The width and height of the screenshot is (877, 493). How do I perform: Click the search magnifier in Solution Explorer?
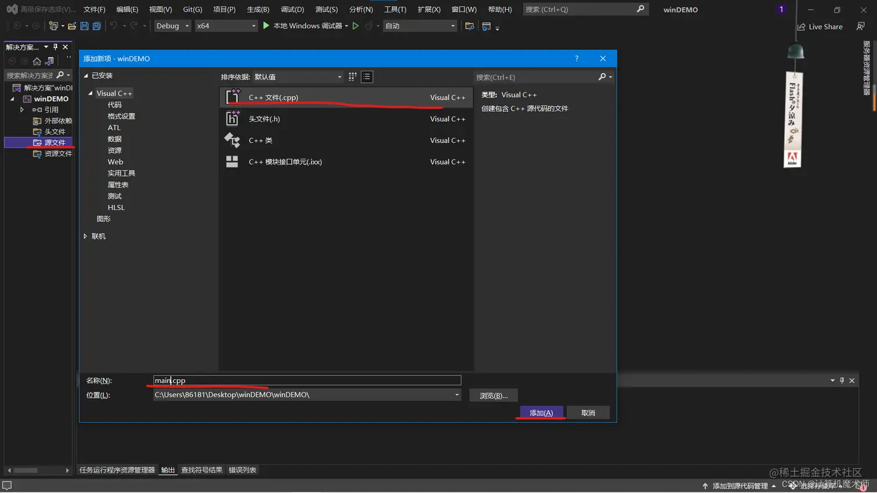[x=60, y=75]
